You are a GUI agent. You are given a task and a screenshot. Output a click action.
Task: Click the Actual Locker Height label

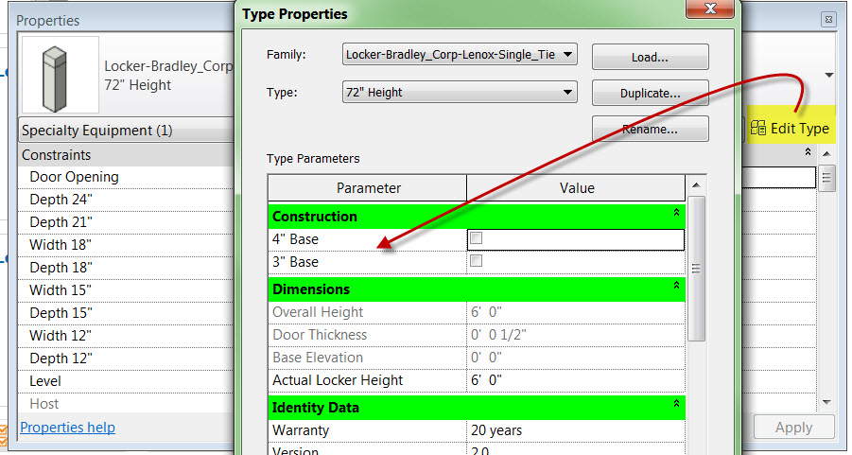(x=338, y=380)
